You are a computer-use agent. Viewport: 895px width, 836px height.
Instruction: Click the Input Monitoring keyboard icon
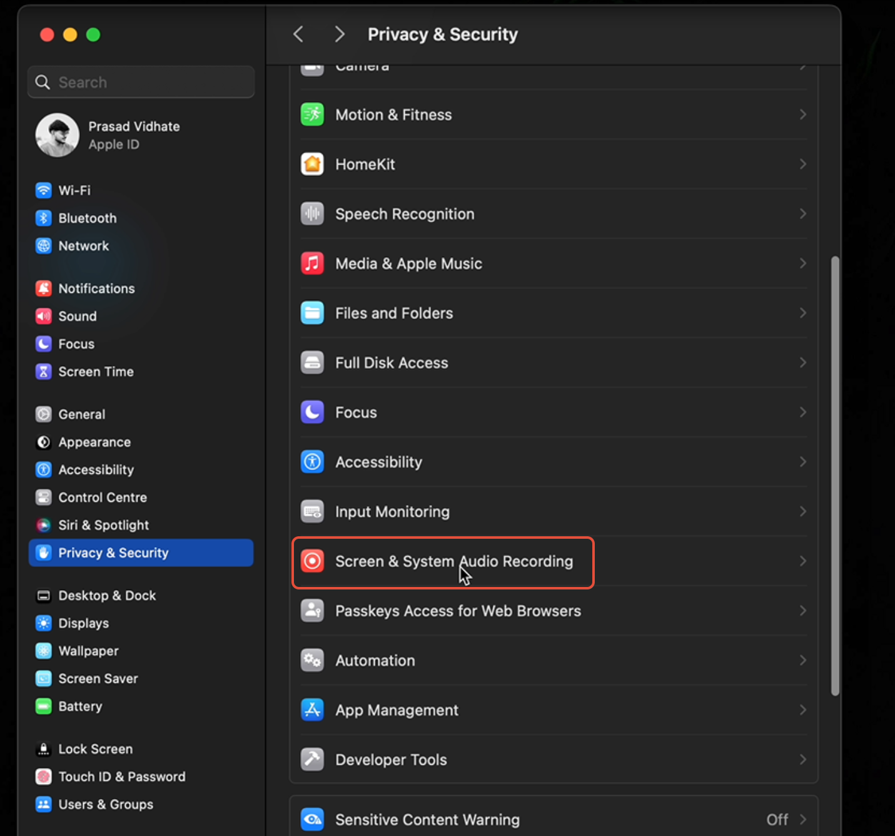point(312,512)
